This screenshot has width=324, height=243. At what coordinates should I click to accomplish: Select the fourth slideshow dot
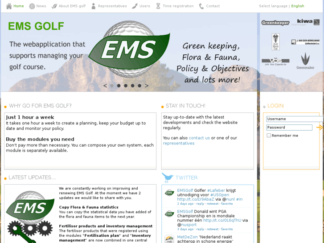click(133, 86)
